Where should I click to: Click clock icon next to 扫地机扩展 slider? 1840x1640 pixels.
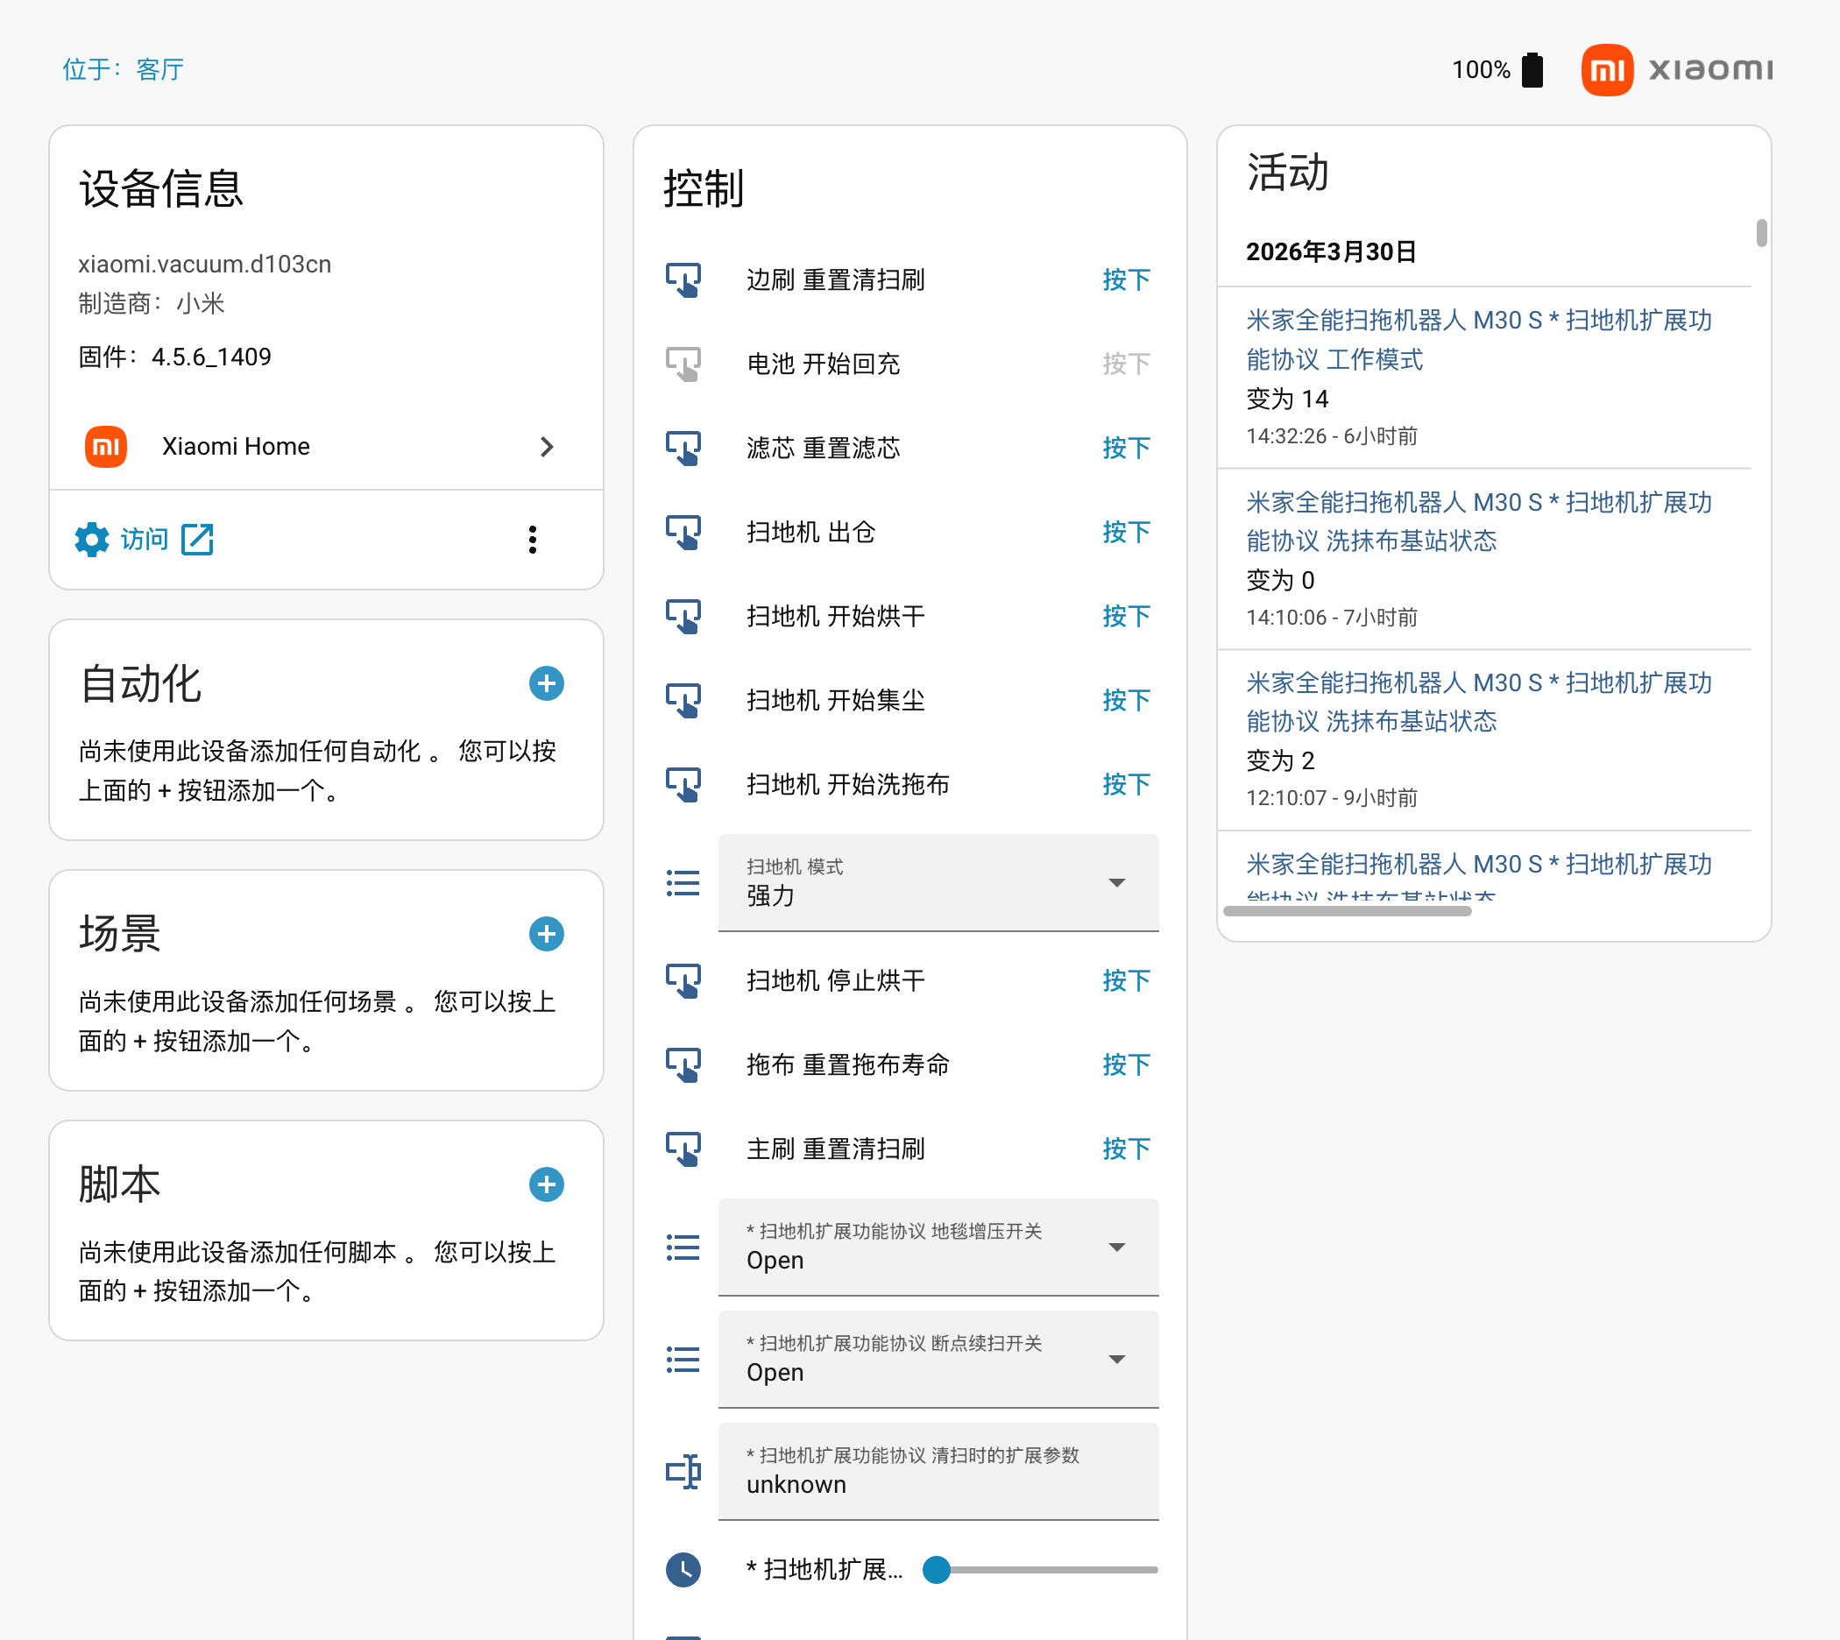click(x=683, y=1570)
